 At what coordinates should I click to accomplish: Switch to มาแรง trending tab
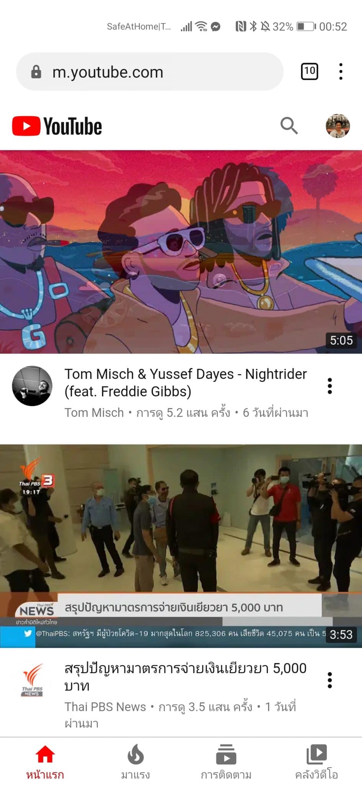[x=136, y=762]
